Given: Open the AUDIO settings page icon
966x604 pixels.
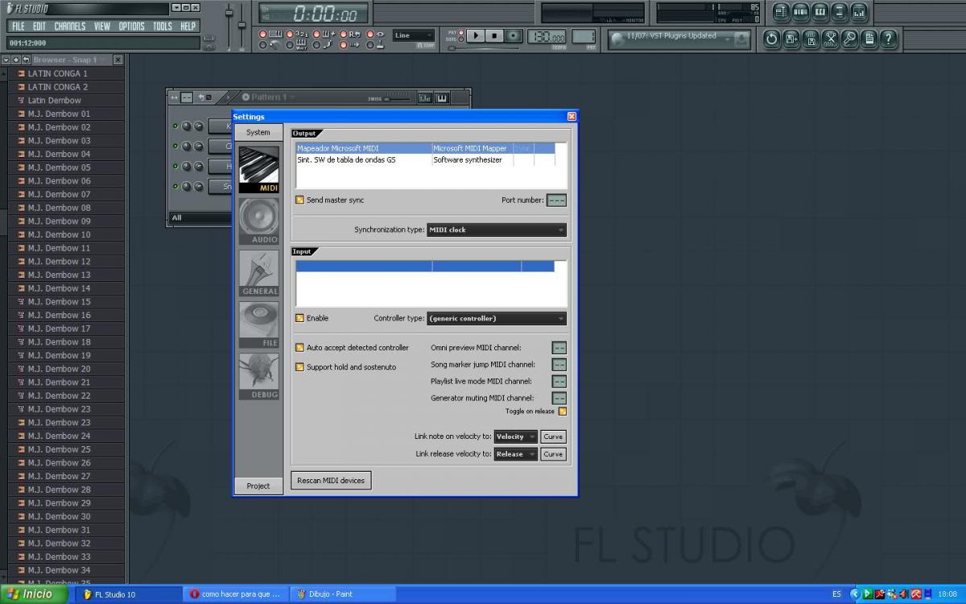Looking at the screenshot, I should 258,221.
